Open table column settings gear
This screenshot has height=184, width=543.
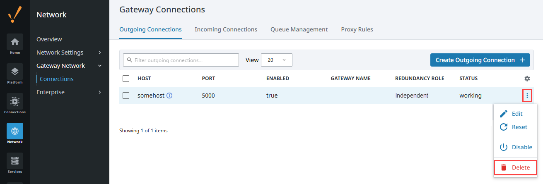tap(527, 79)
